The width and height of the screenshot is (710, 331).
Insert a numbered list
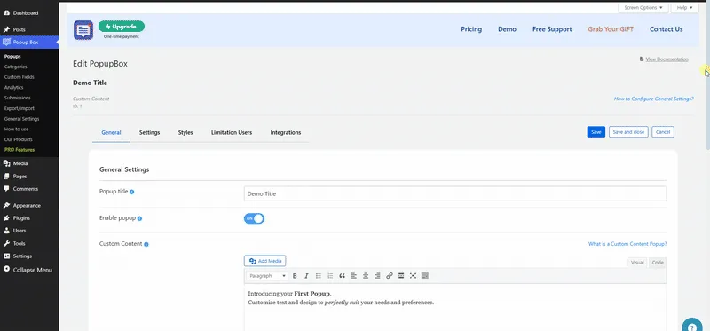tap(330, 276)
